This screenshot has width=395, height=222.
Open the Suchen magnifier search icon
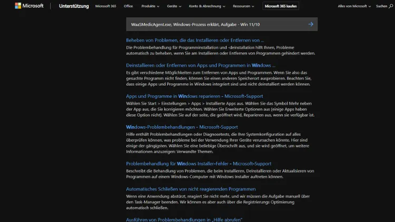391,6
